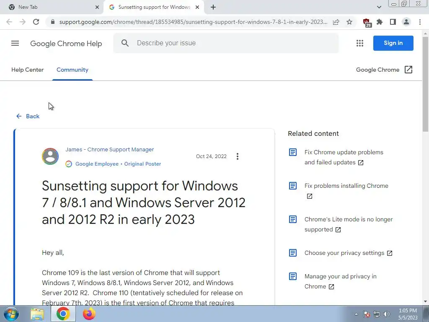The image size is (429, 322).
Task: Click the site lock padlock icon
Action: (53, 22)
